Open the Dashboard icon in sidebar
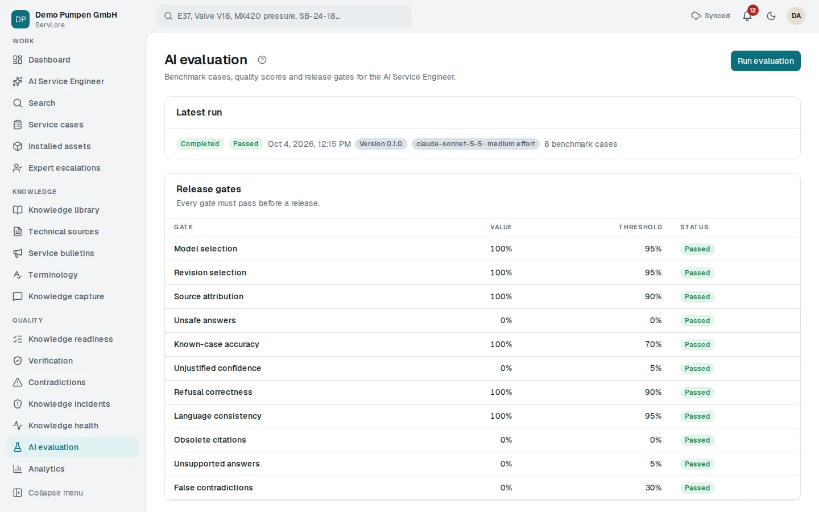This screenshot has width=819, height=512. [x=18, y=60]
